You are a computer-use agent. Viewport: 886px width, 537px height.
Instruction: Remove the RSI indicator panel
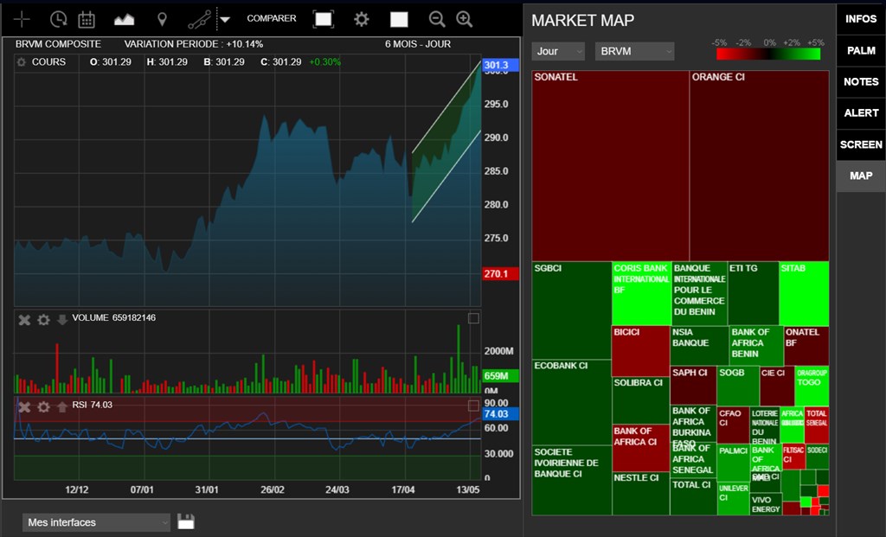[24, 407]
